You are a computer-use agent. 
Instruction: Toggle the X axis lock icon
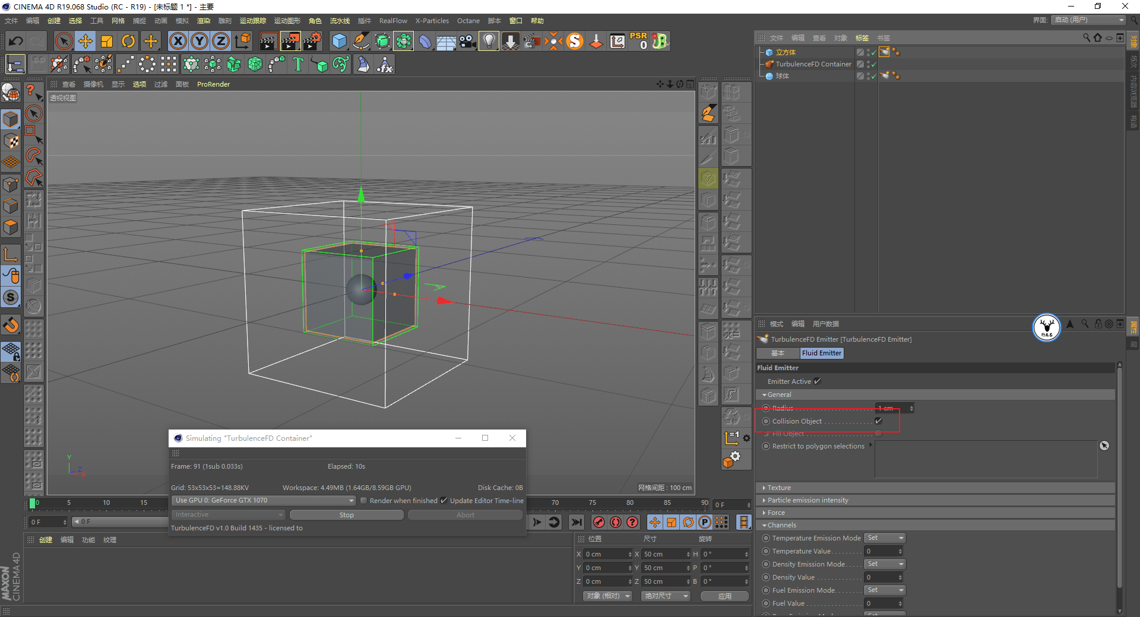click(x=178, y=41)
